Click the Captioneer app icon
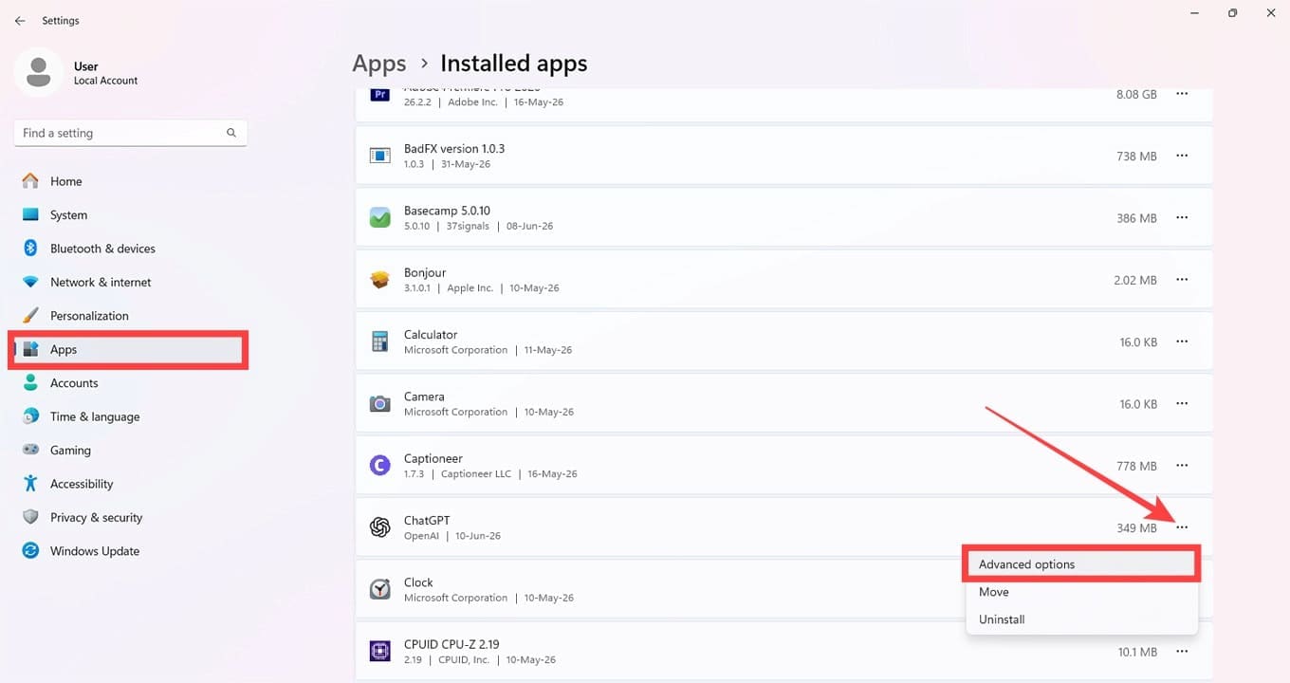Screen dimensions: 1290x683 [x=380, y=466]
